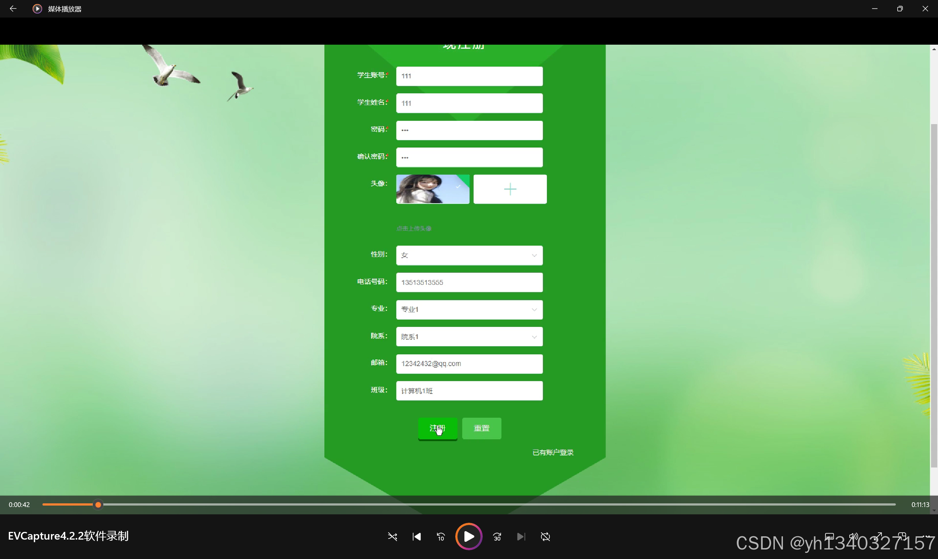938x559 pixels.
Task: Click the back arrow in title bar
Action: click(x=13, y=9)
